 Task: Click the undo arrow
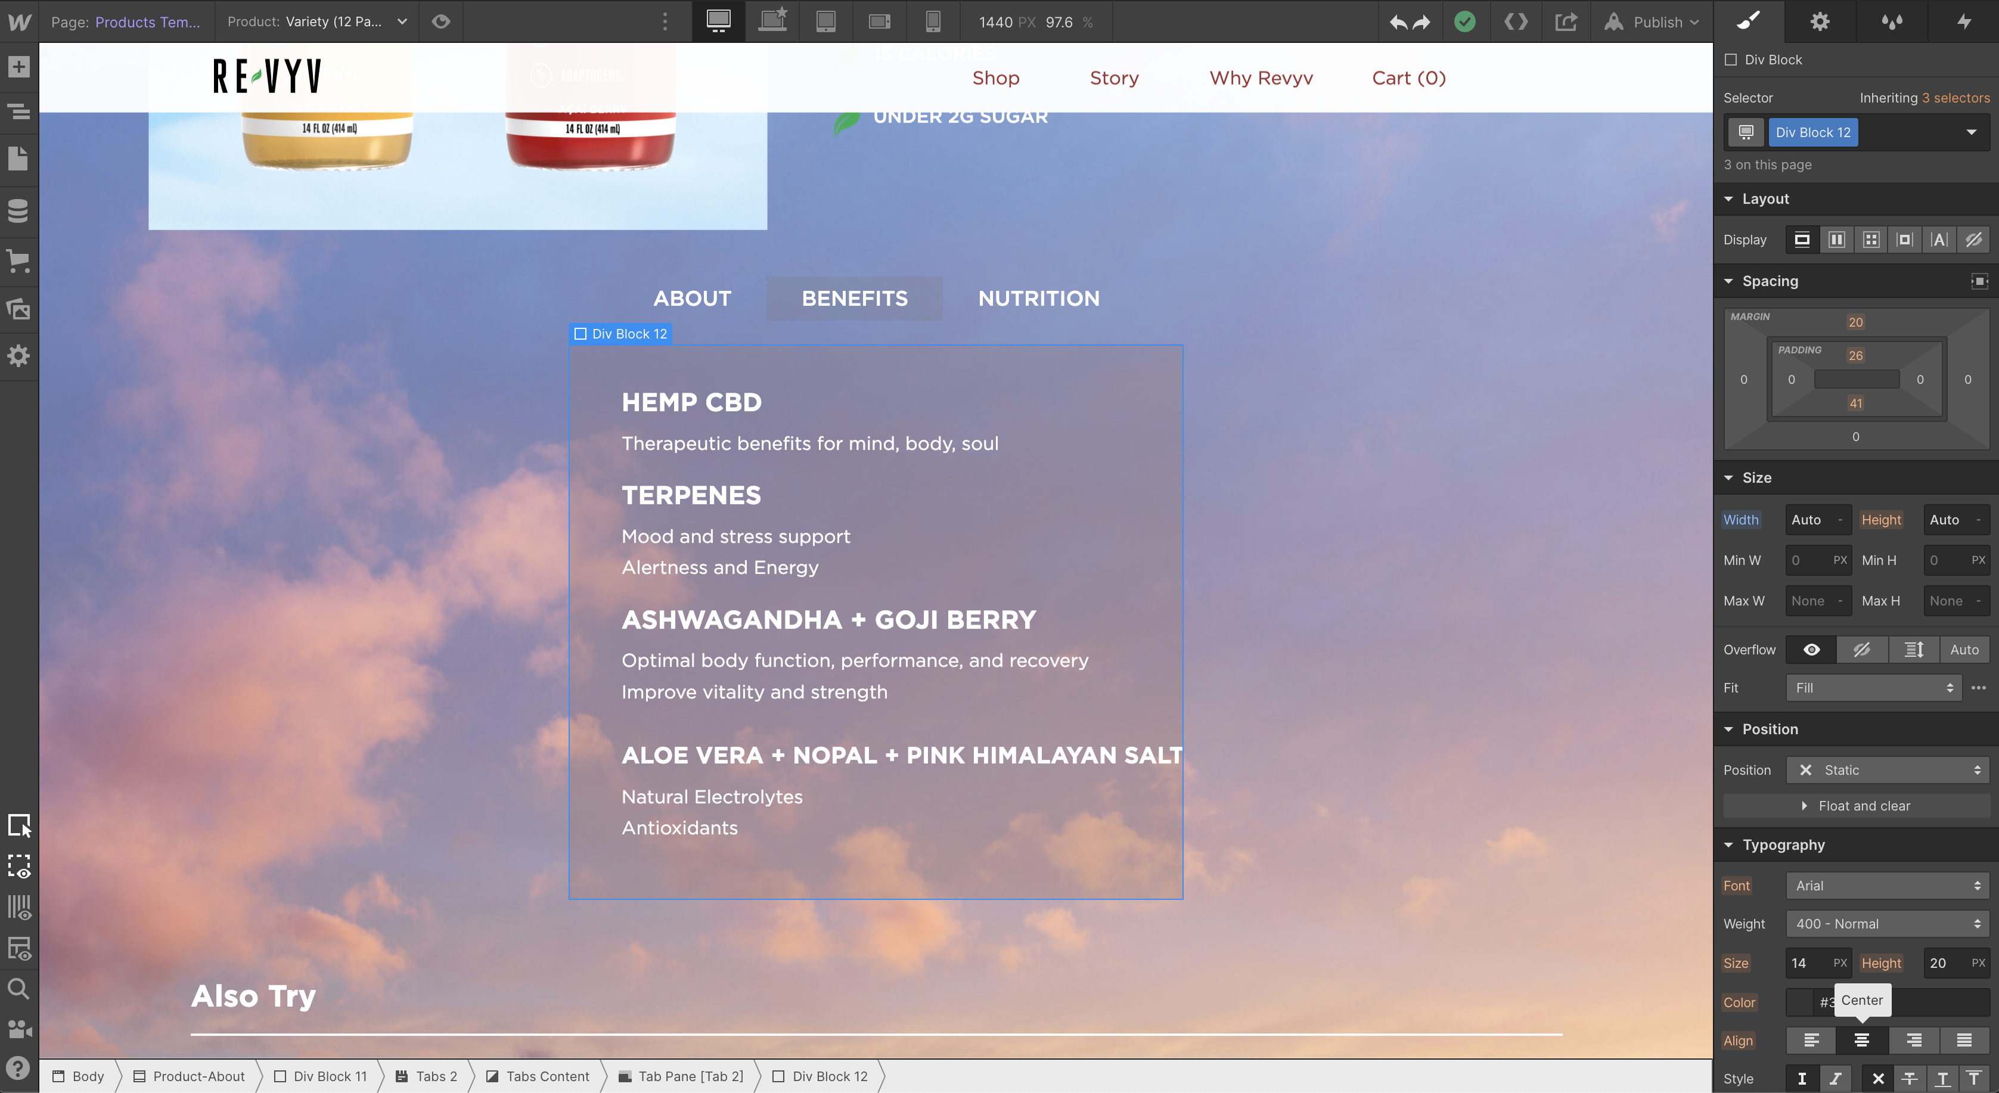pos(1398,21)
